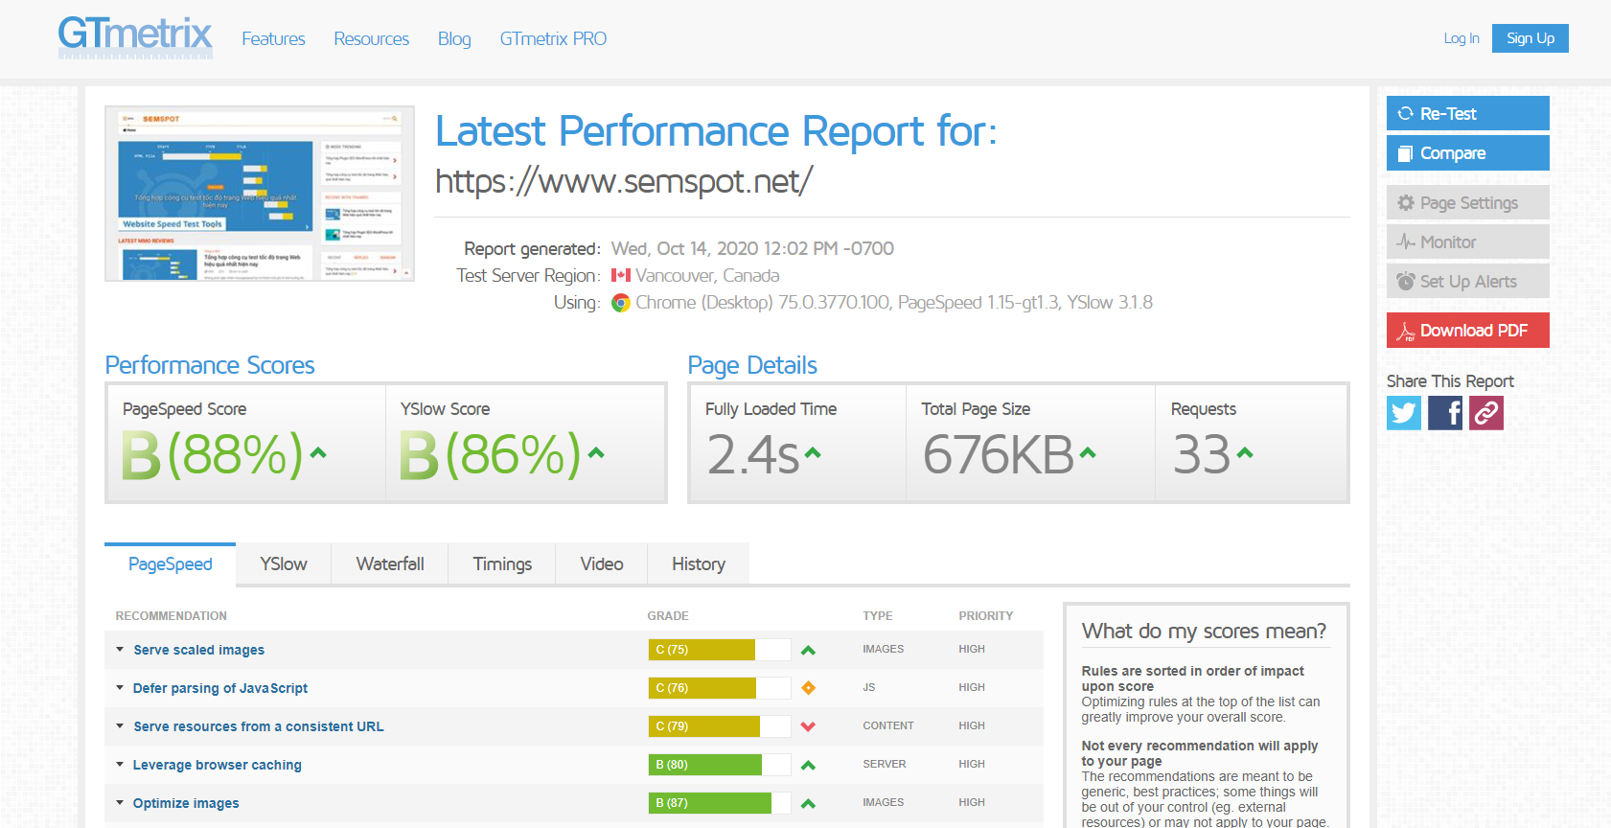Open Resources in top navigation

(371, 39)
